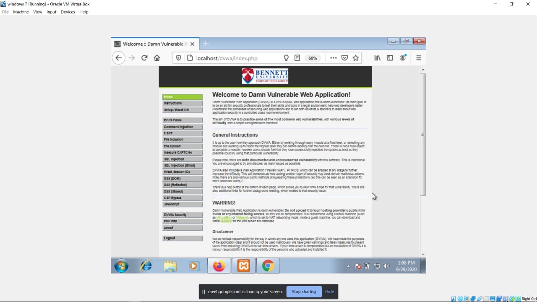
Task: Open Insecure CAPTCHA module
Action: pyautogui.click(x=182, y=152)
